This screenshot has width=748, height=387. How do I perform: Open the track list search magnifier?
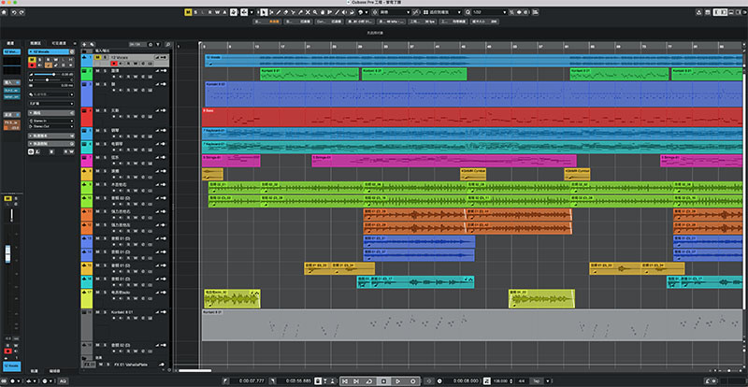click(168, 44)
